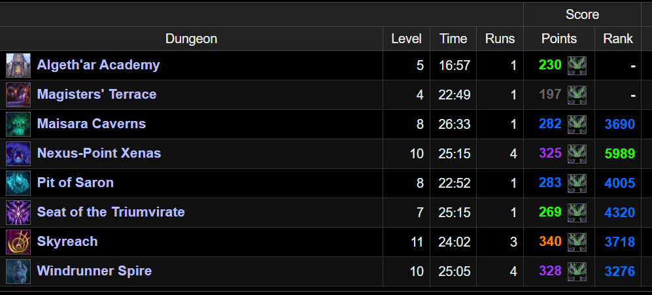Screen dimensions: 652x295
Task: Click the Skyreach dungeon icon
Action: pyautogui.click(x=18, y=242)
